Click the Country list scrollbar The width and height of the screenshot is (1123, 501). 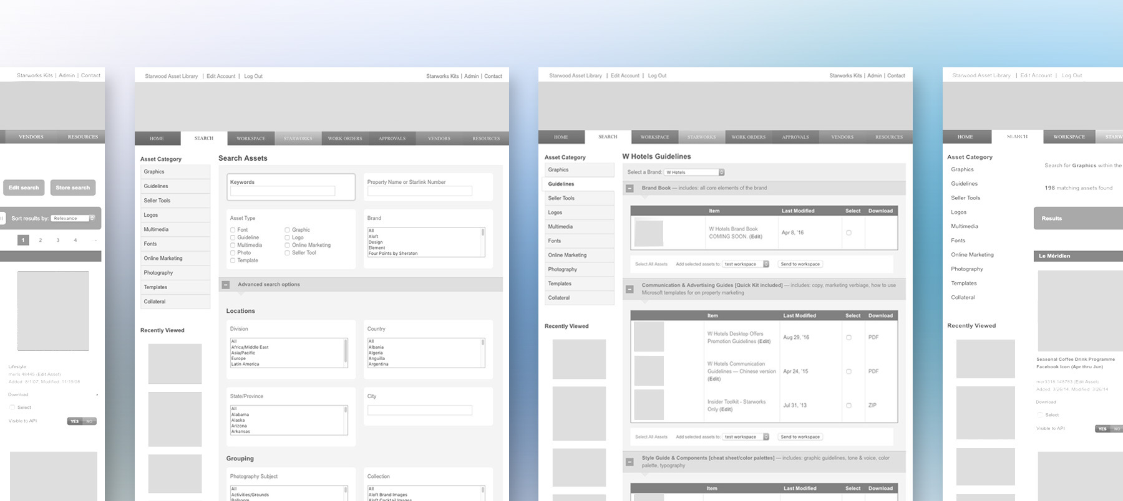pos(483,353)
